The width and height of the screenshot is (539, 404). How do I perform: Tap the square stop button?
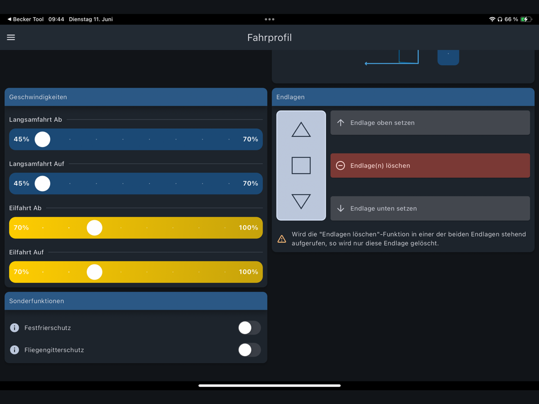point(301,165)
